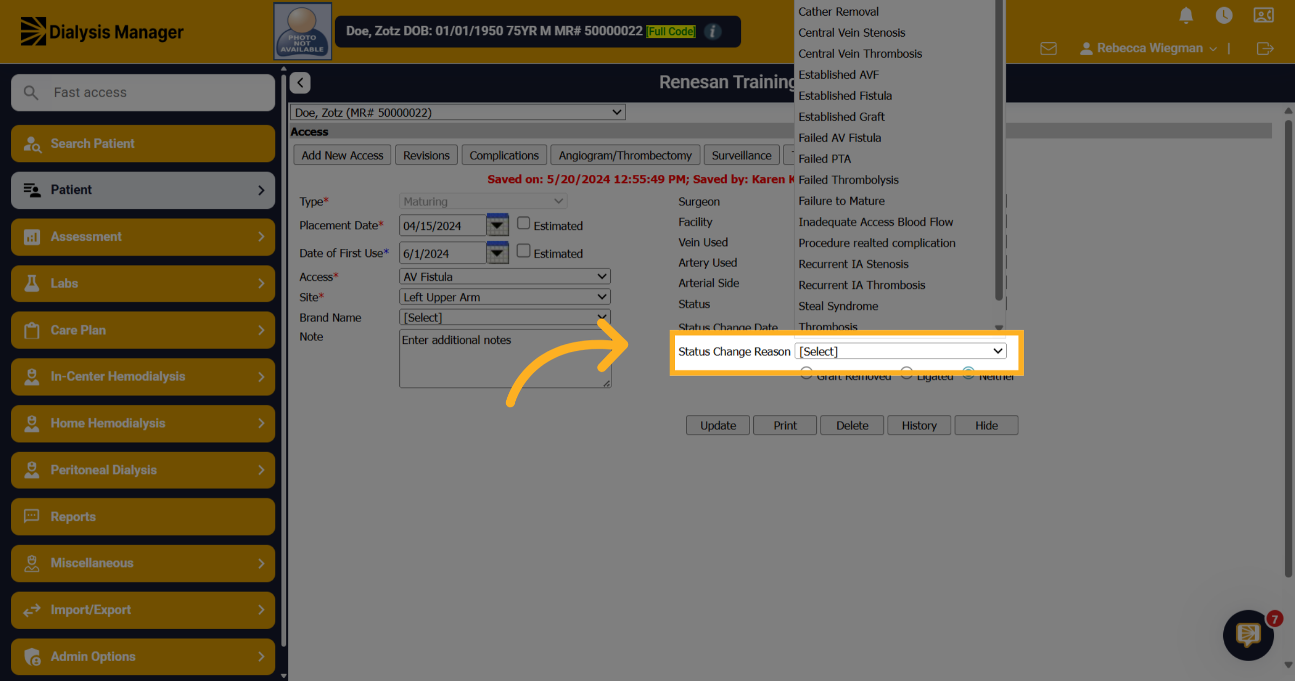Click the patient info icon
This screenshot has height=681, width=1295.
pyautogui.click(x=712, y=31)
